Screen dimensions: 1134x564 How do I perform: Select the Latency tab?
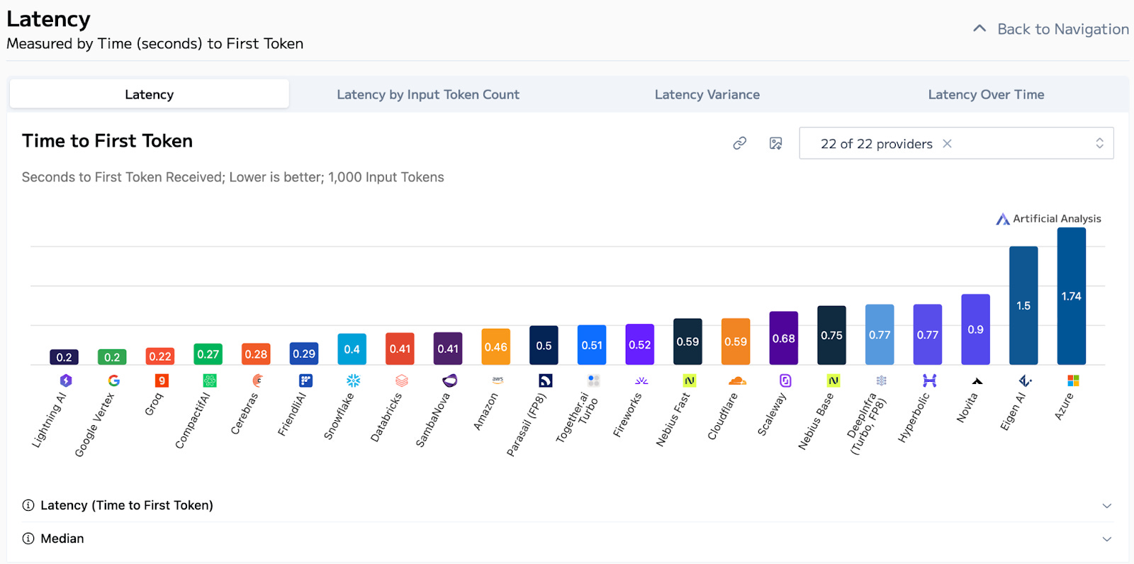[149, 94]
